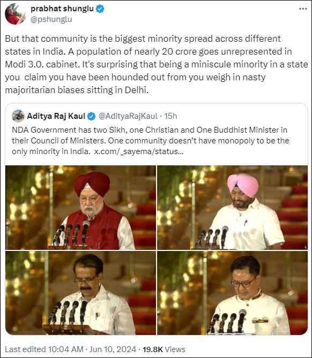Open bottom-left photo of man with mustache
312x358 pixels.
click(81, 293)
